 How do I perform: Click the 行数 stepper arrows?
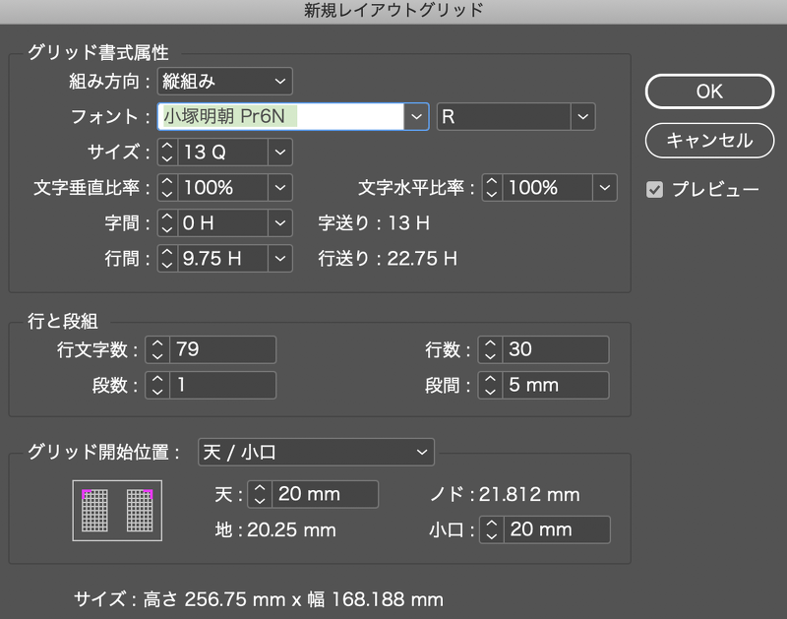tap(490, 349)
